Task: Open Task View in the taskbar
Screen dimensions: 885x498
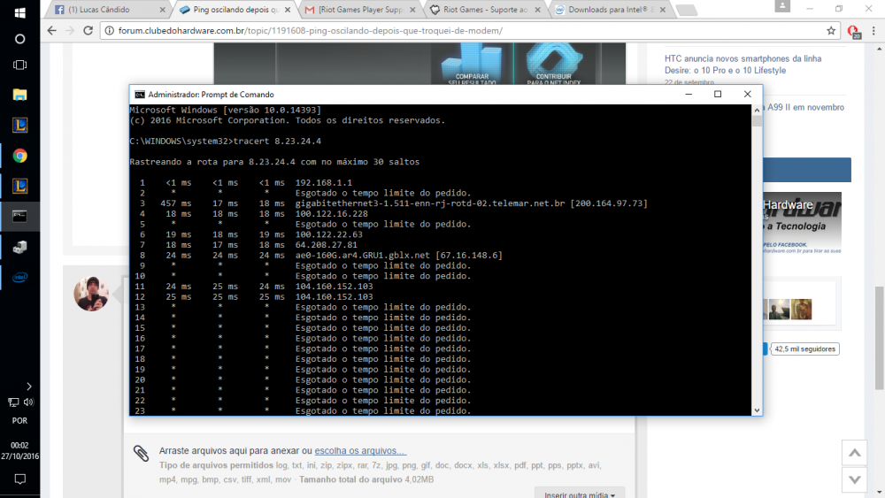Action: click(19, 65)
